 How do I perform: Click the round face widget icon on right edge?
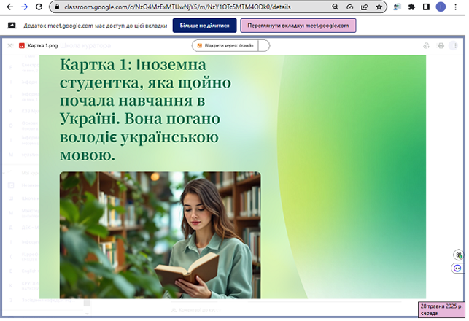coord(457,268)
